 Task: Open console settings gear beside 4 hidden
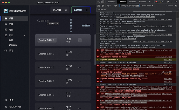(x=176, y=6)
